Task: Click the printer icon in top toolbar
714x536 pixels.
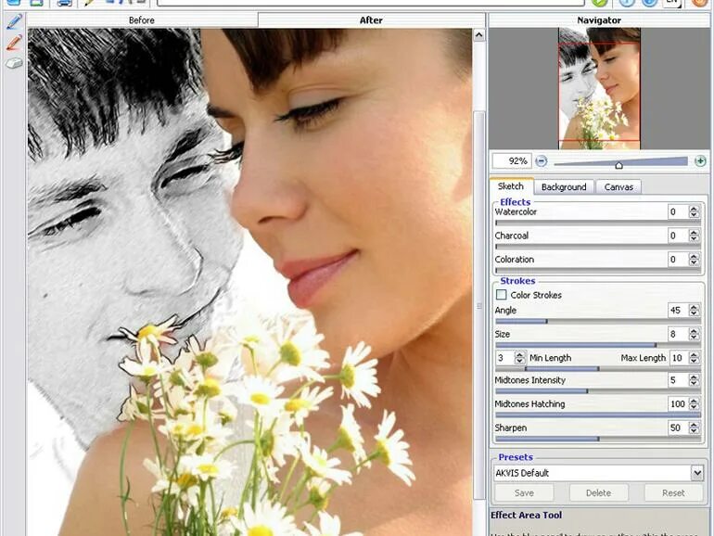Action: point(64,3)
